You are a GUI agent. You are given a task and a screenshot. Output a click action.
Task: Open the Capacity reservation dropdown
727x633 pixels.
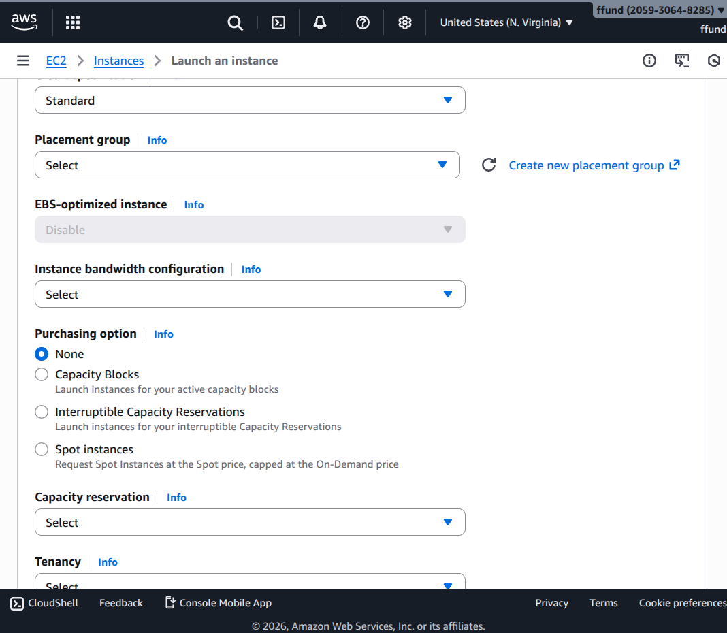[250, 522]
